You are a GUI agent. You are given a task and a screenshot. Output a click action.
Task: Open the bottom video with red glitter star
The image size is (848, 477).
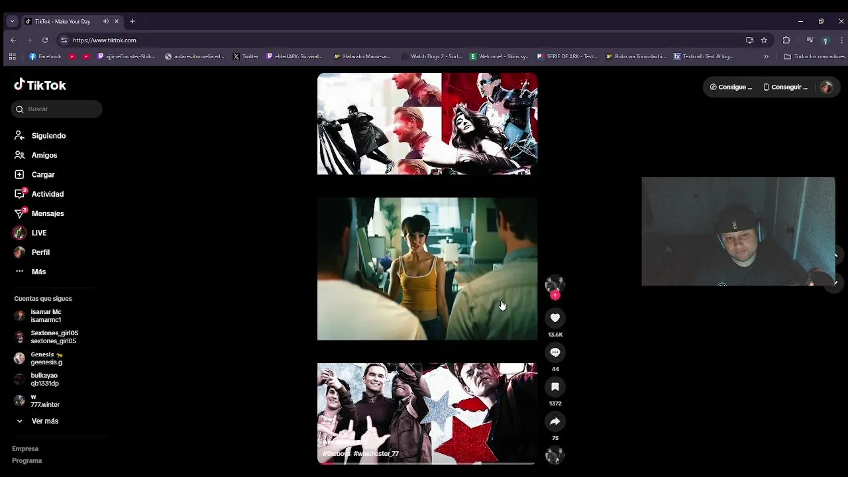(427, 413)
